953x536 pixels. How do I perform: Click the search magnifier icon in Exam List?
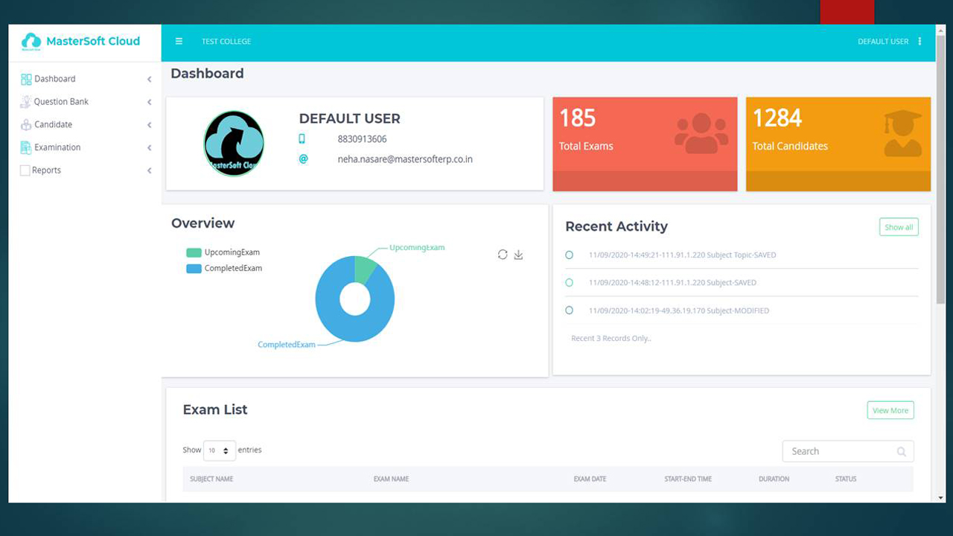pos(901,452)
